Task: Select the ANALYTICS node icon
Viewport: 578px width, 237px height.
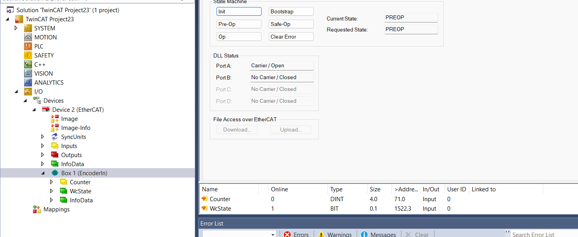Action: click(28, 83)
